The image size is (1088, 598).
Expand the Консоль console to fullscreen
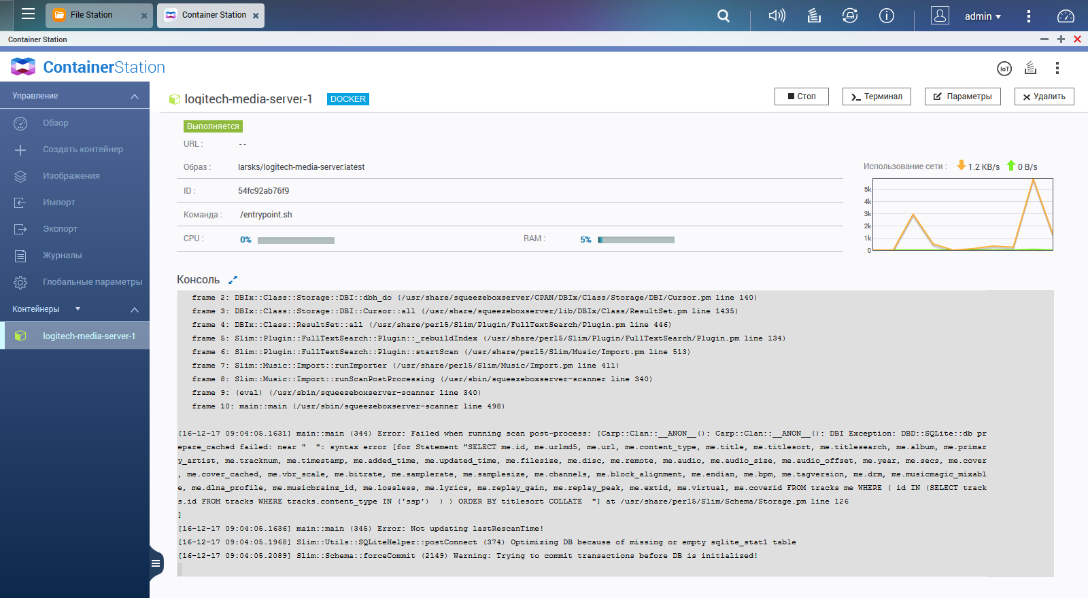pyautogui.click(x=233, y=280)
